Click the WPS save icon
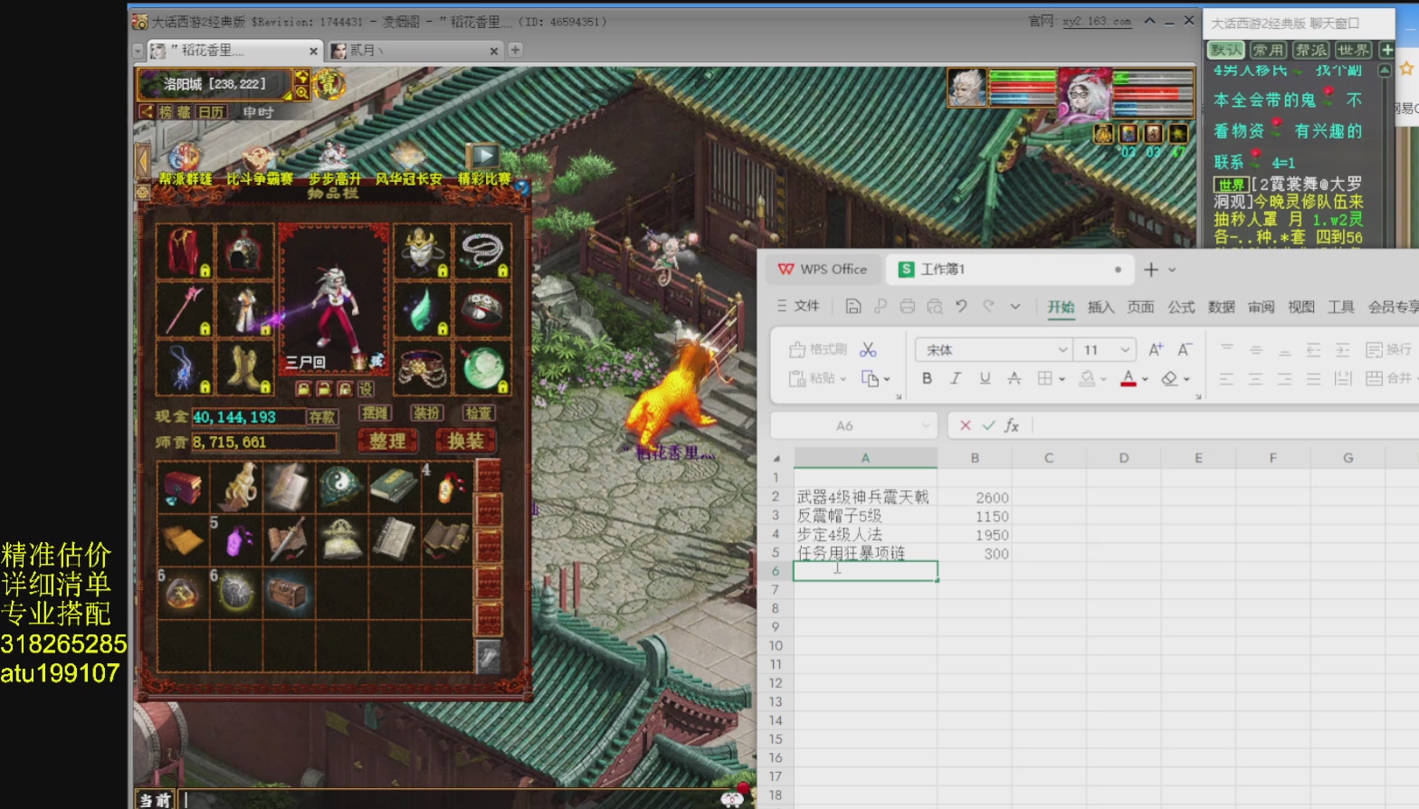Viewport: 1419px width, 809px height. tap(852, 307)
